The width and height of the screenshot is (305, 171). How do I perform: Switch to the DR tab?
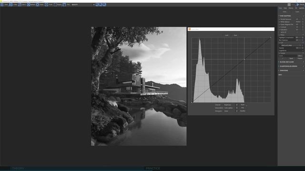click(296, 8)
